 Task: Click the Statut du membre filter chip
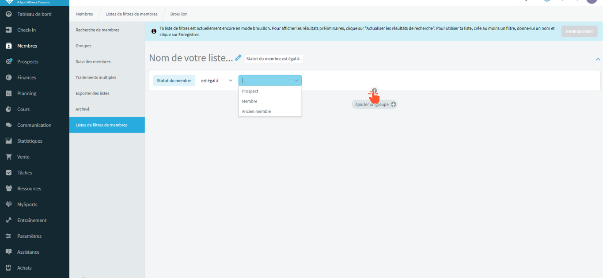pos(174,80)
